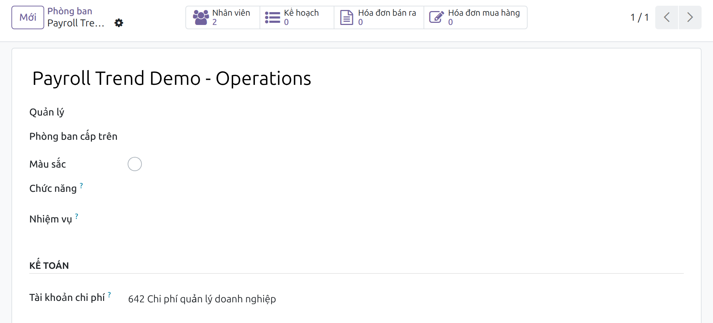Open the Phòng ban breadcrumb link
The height and width of the screenshot is (323, 713).
(70, 11)
